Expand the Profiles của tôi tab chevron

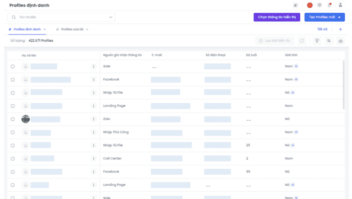click(87, 29)
